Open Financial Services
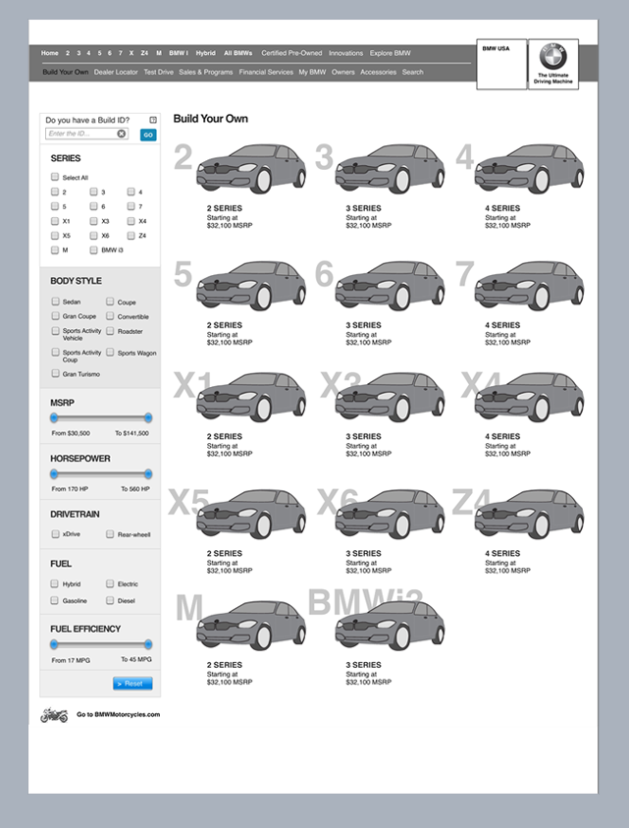This screenshot has height=828, width=629. click(x=266, y=72)
